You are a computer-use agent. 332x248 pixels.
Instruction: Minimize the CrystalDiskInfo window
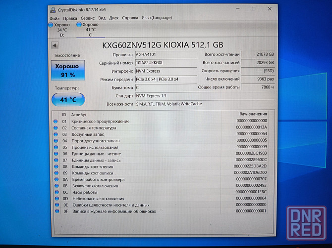click(x=238, y=9)
